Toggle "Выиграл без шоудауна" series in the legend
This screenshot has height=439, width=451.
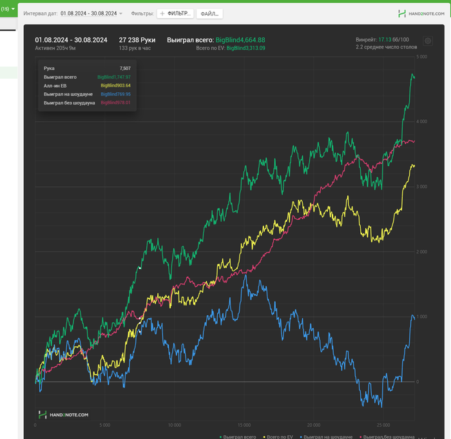[386, 436]
